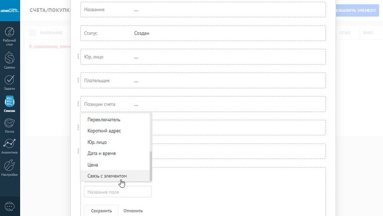Open Задачи tasks section

coord(10,82)
